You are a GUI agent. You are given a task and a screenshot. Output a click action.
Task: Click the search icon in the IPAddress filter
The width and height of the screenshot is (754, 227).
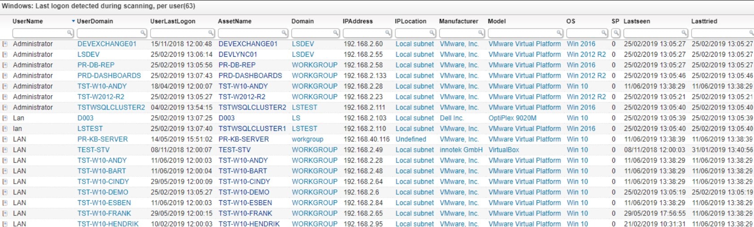pyautogui.click(x=388, y=33)
